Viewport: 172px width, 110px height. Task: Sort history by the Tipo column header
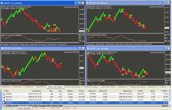(x=48, y=91)
